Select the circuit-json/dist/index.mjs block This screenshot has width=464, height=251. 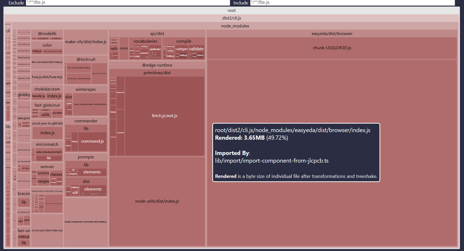pyautogui.click(x=47, y=230)
